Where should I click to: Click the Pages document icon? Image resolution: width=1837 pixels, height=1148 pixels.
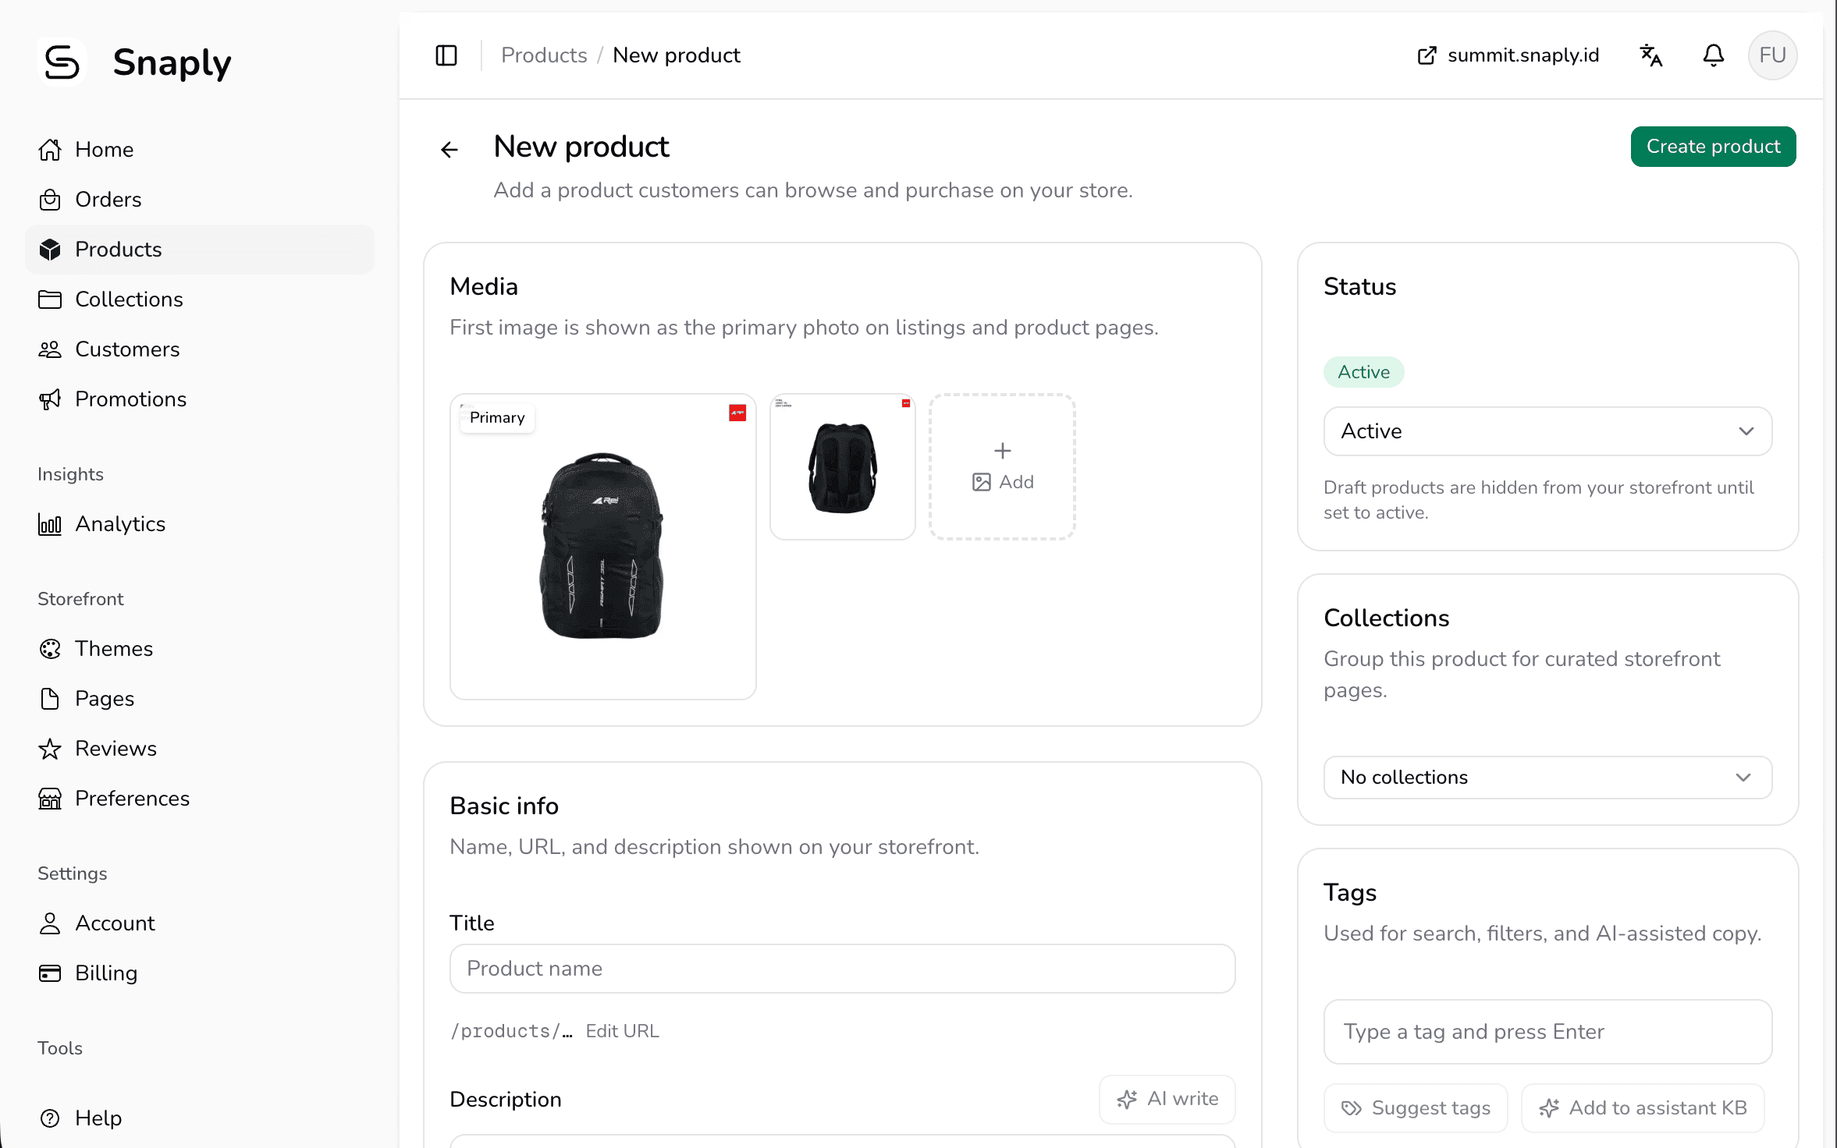click(x=50, y=699)
